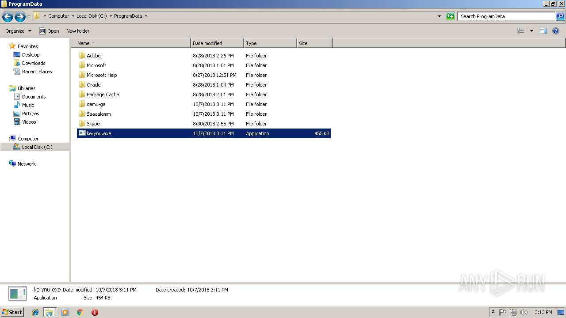Click kerynu.exe thumbnail in details pane

[x=18, y=294]
